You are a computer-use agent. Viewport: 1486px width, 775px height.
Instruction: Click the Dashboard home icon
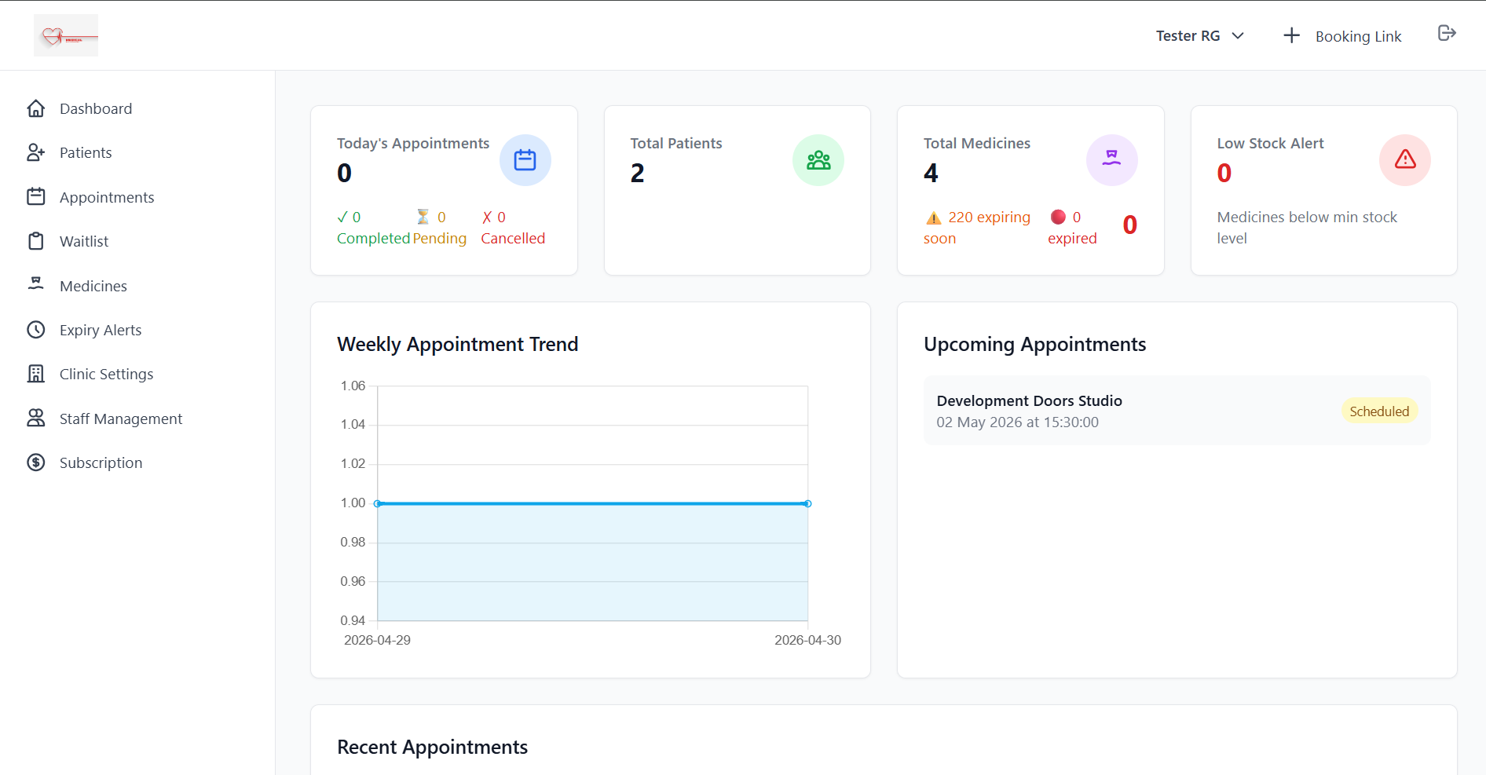click(36, 108)
